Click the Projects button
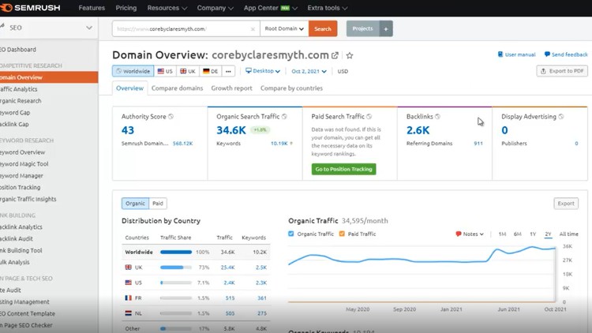Image resolution: width=592 pixels, height=333 pixels. click(362, 28)
